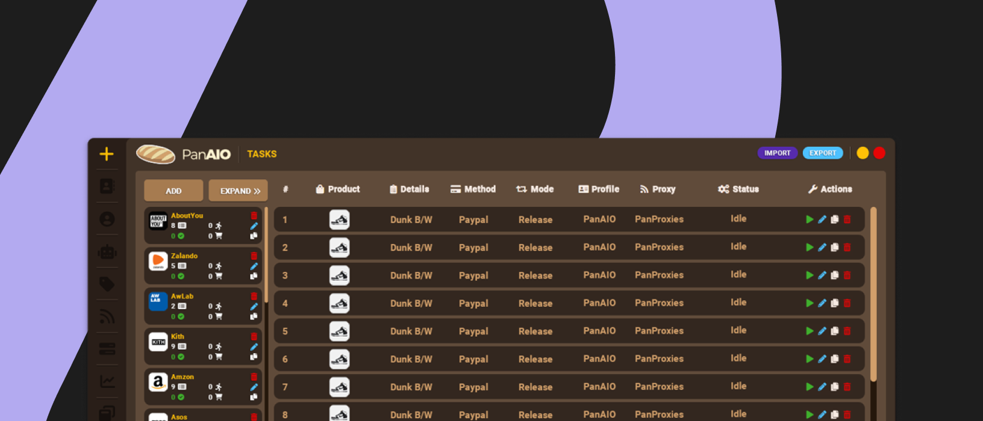Click the task list vertical scrollbar
The width and height of the screenshot is (983, 421).
(x=873, y=295)
